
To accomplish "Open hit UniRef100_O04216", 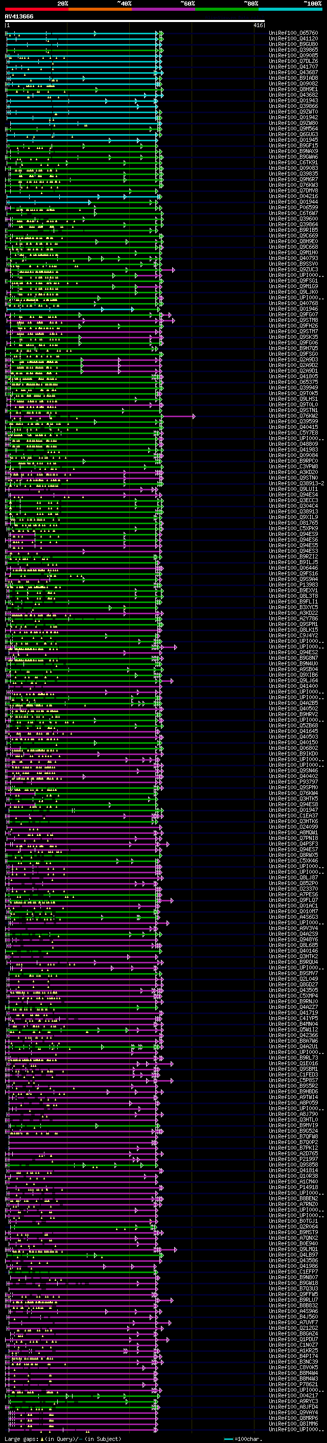I will [x=293, y=196].
